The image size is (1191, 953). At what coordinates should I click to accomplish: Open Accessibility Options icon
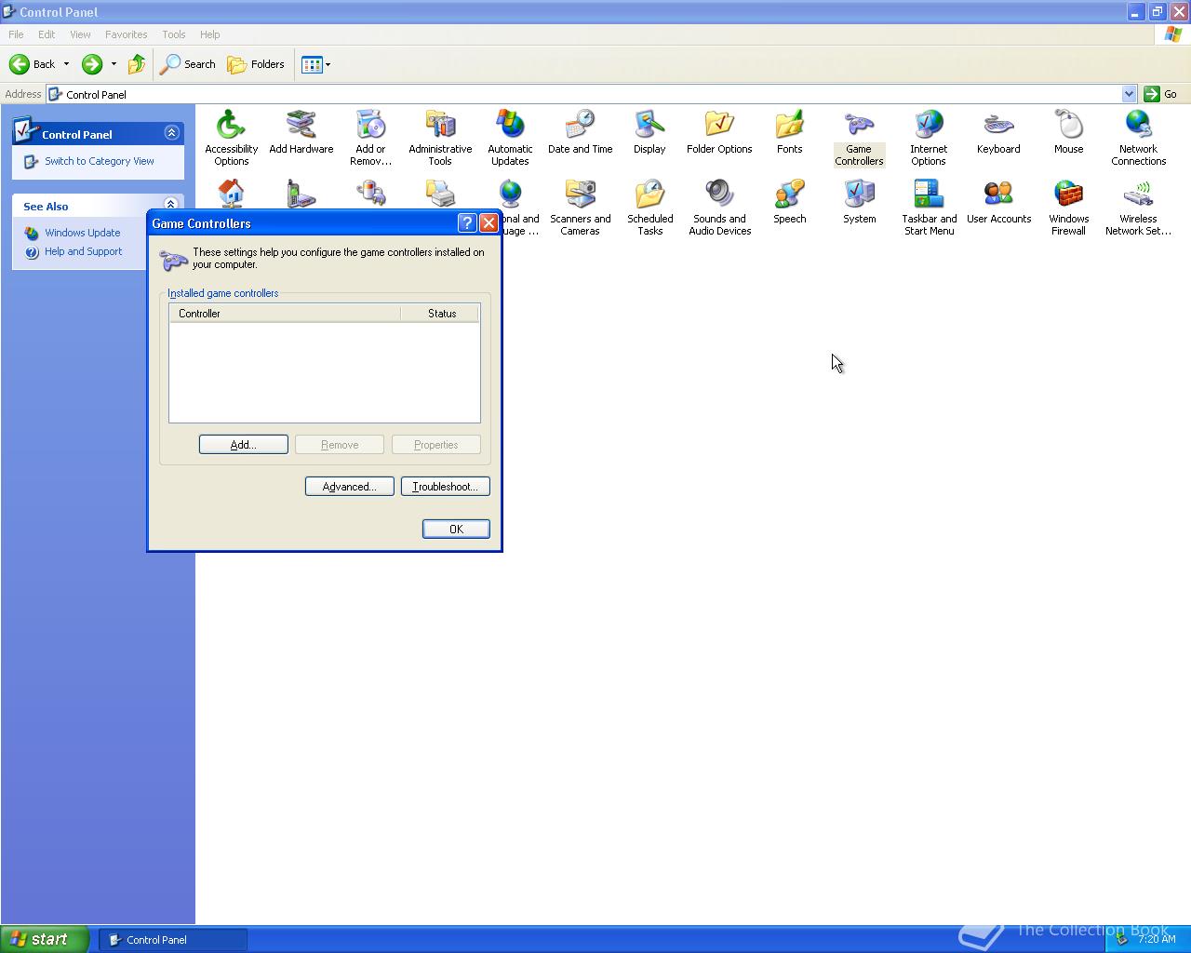click(x=231, y=137)
